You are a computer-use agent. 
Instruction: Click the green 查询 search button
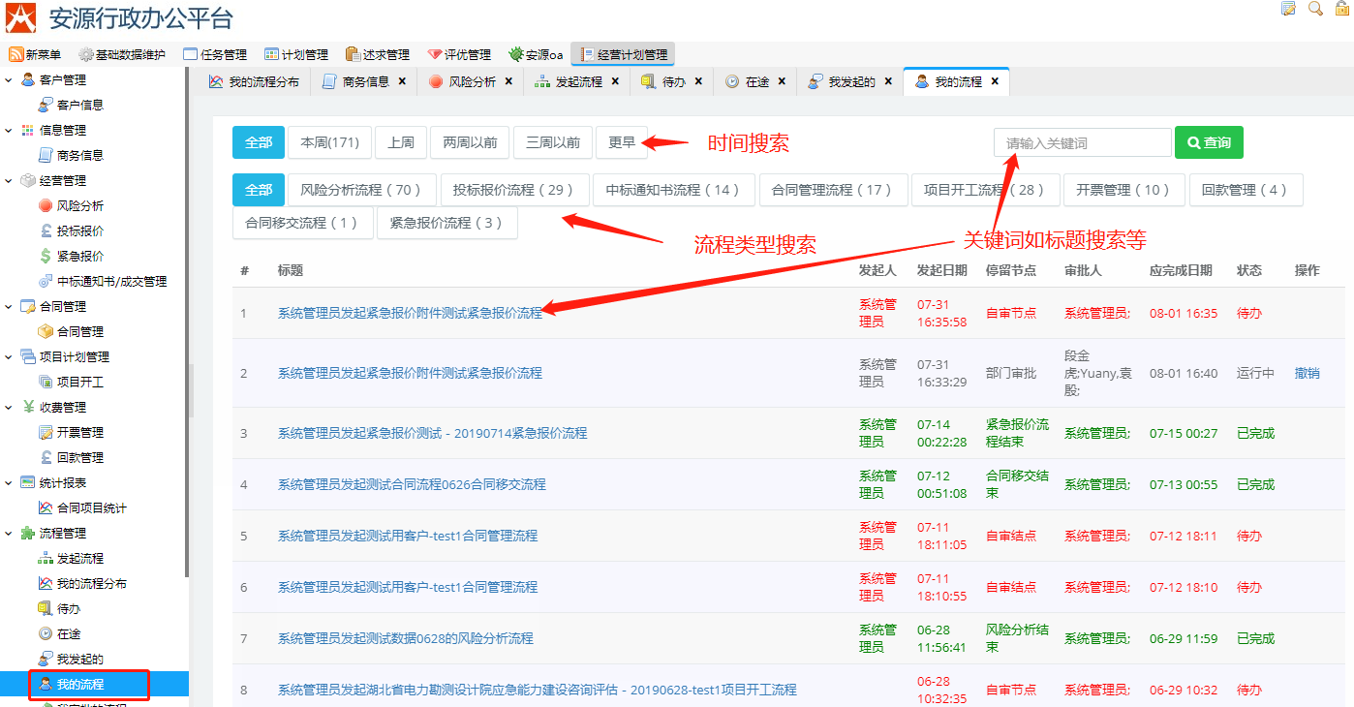coord(1208,142)
